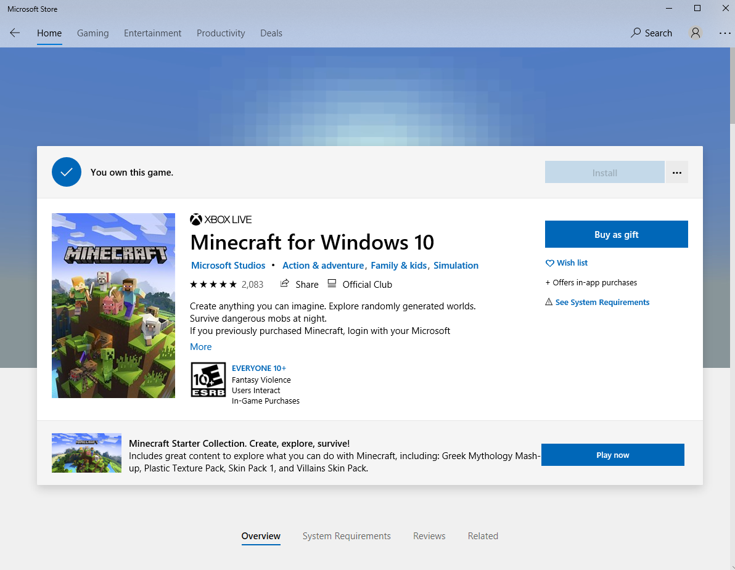Click 'You own this game.' text
The height and width of the screenshot is (570, 735).
tap(132, 173)
